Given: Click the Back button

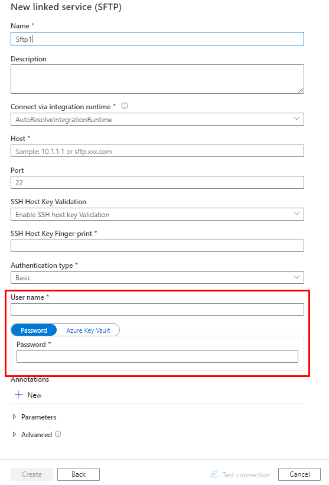Looking at the screenshot, I should pyautogui.click(x=79, y=474).
